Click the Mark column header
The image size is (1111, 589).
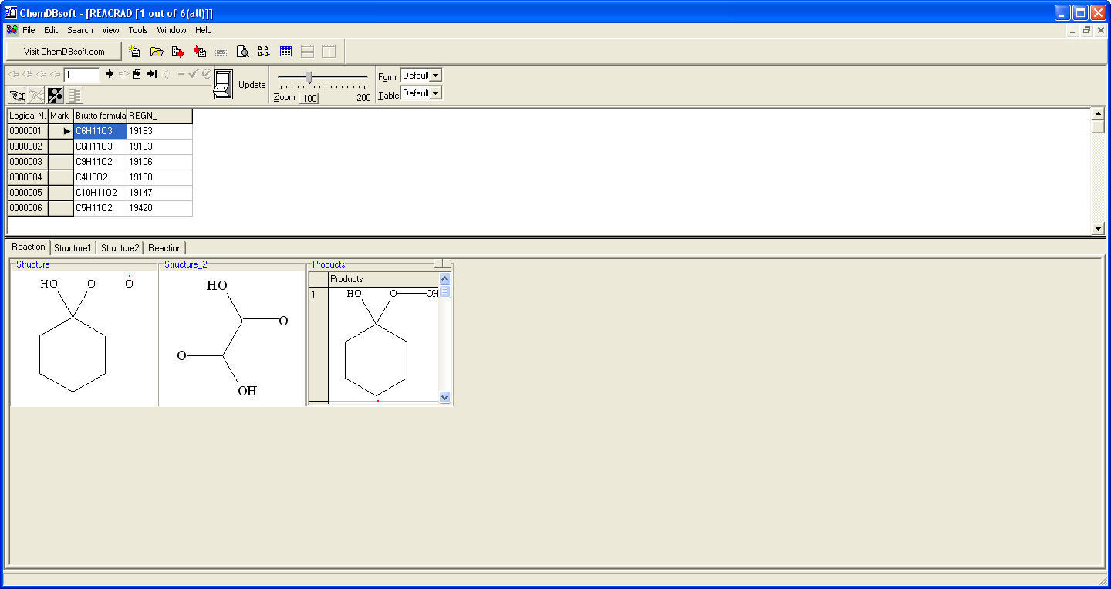click(x=60, y=116)
